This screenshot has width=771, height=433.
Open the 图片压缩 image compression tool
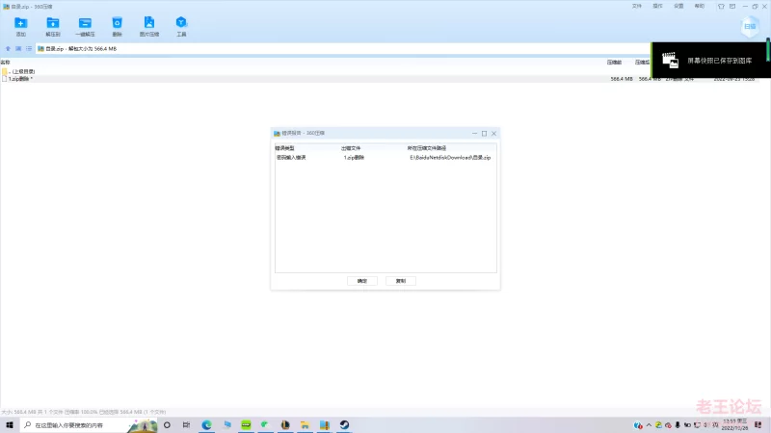[149, 26]
